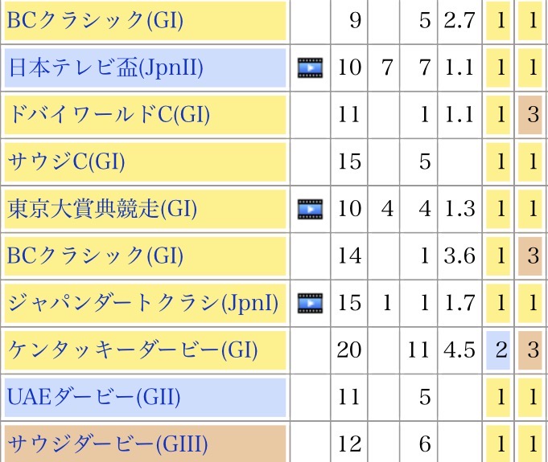Open the BCクラシック link with odds 2.7

coord(95,21)
